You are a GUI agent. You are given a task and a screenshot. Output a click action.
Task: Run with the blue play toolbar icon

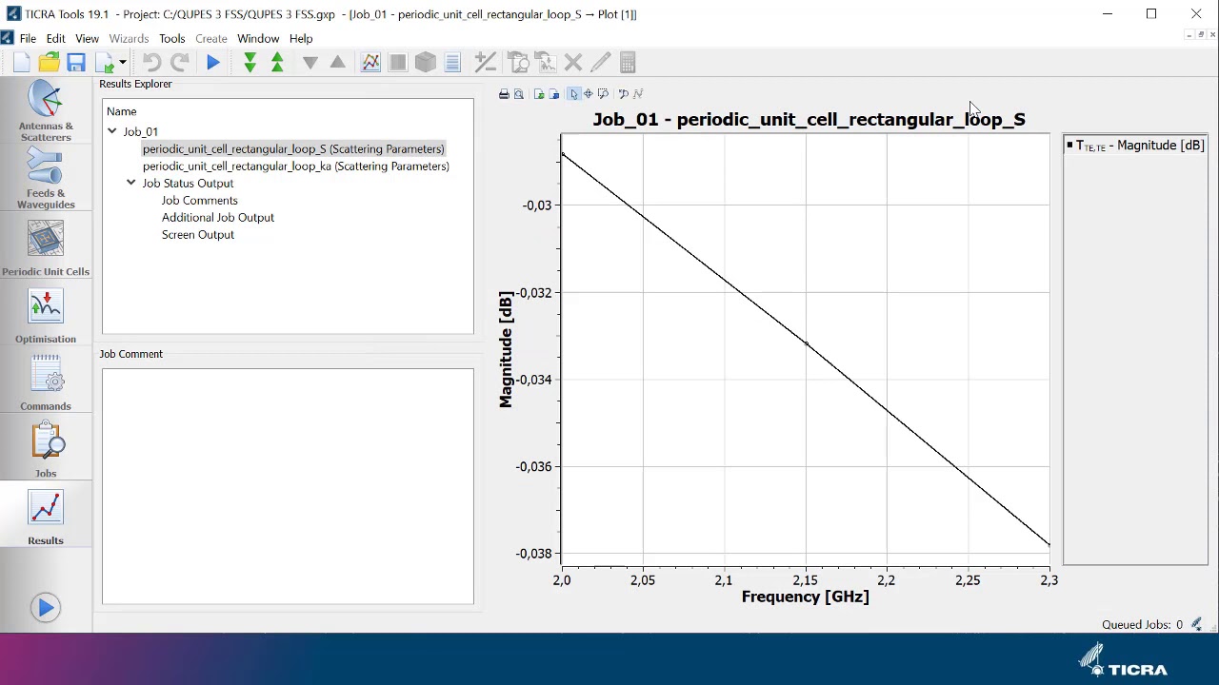(213, 63)
